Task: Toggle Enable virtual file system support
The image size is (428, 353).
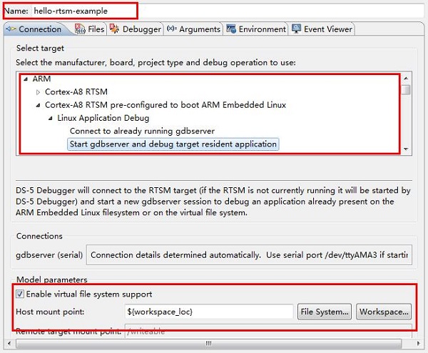Action: [x=20, y=294]
